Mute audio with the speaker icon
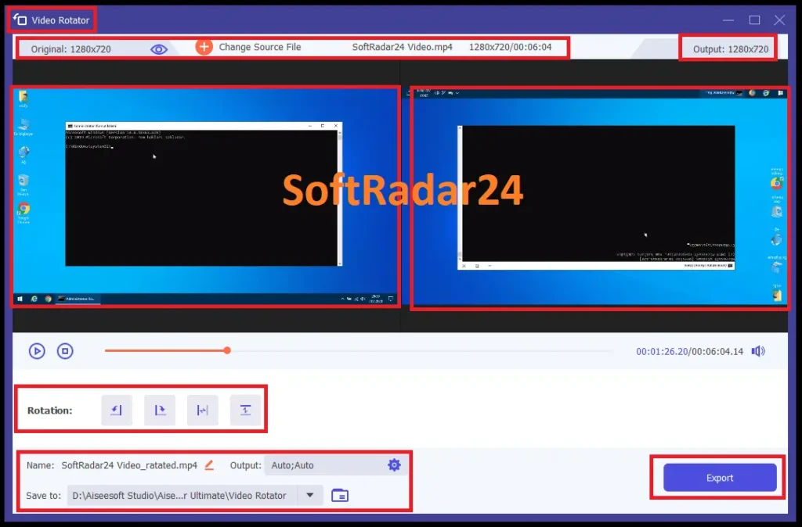802x527 pixels. 757,350
